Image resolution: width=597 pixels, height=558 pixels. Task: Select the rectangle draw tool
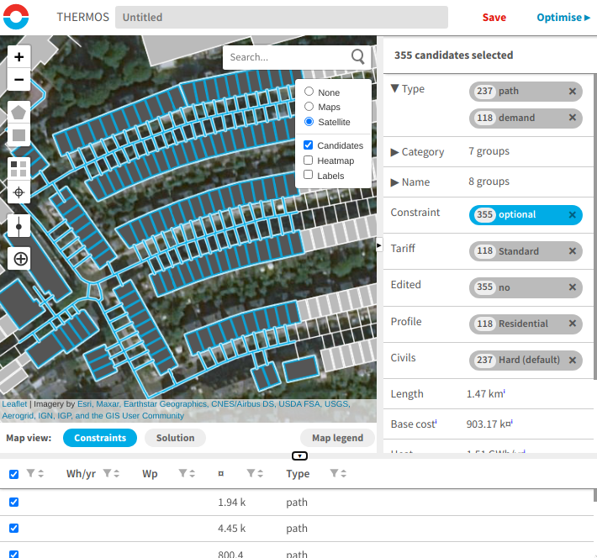pyautogui.click(x=18, y=134)
